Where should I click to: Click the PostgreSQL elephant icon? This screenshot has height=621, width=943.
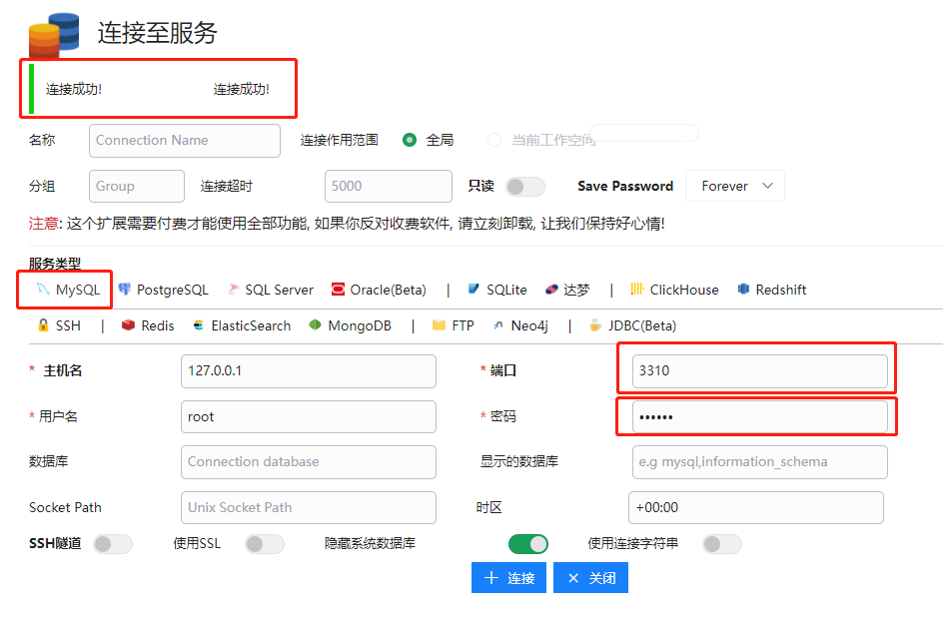coord(125,290)
